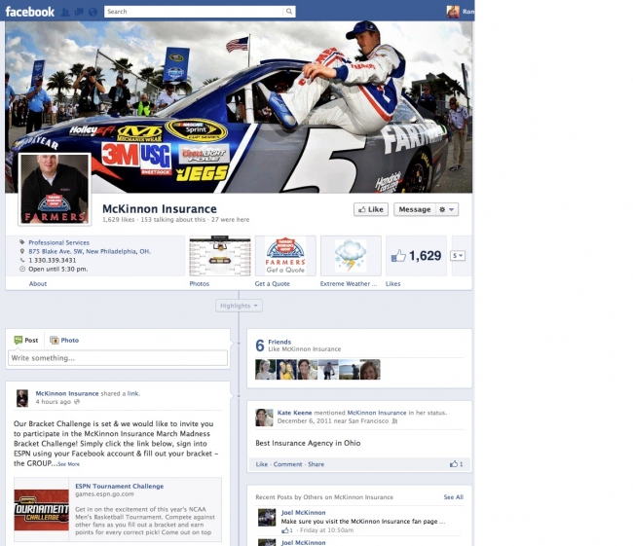Open the Photos bracket thumbnail
Screen dimensions: 633x546
click(x=220, y=256)
